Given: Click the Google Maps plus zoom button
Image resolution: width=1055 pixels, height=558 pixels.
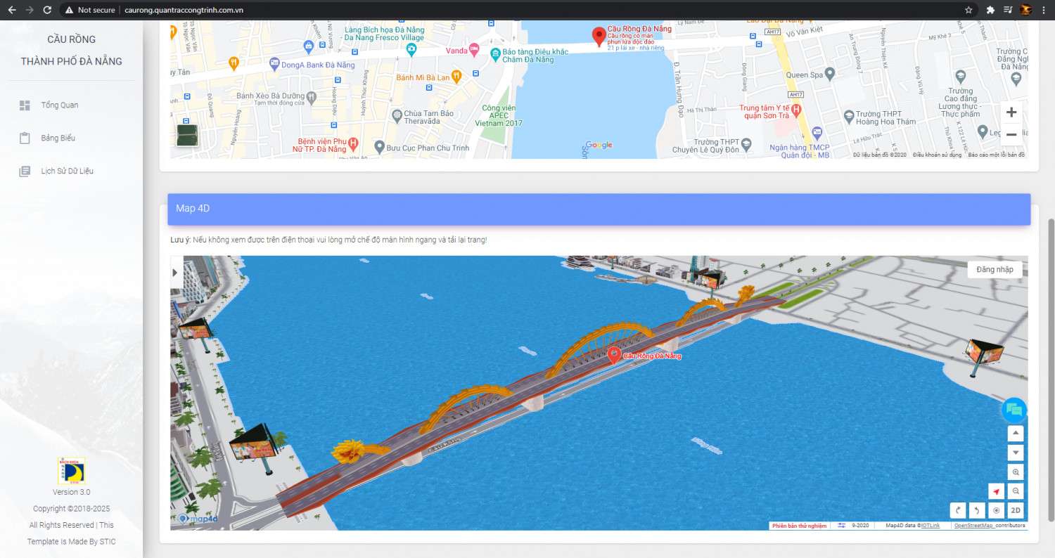Looking at the screenshot, I should (x=1011, y=112).
